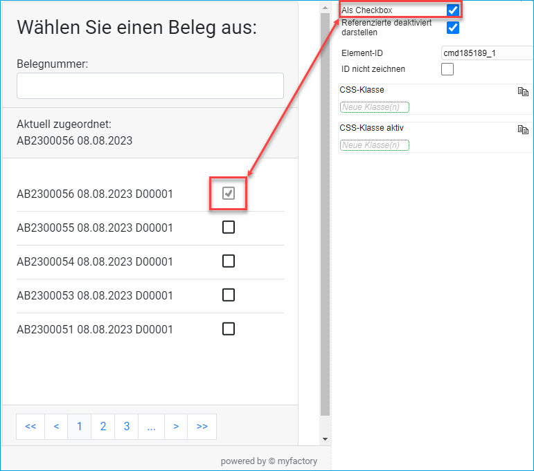Click copy icon beside CSS-Klasse aktiv
Screen dimensions: 534x471
[x=523, y=129]
